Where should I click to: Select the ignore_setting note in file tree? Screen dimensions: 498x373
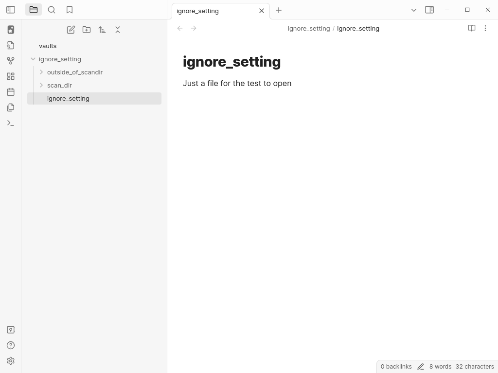point(68,98)
